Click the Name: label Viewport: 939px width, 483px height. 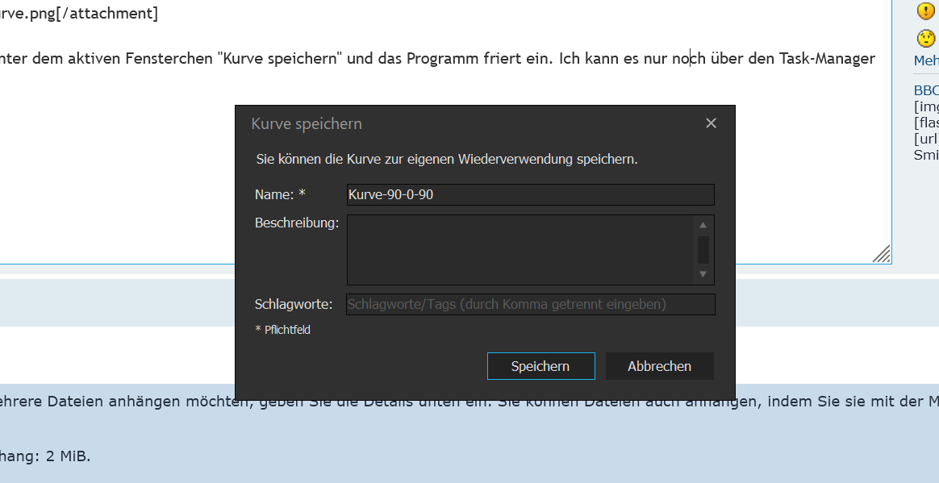tap(280, 194)
